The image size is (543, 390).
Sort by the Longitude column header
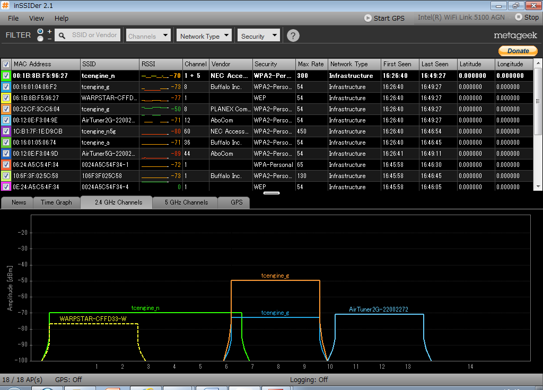pos(514,64)
